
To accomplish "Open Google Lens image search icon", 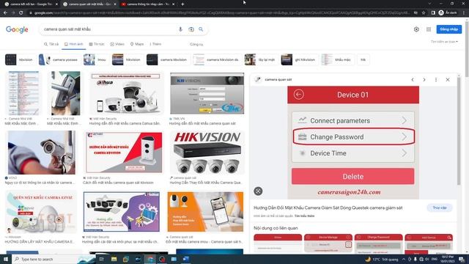I will click(191, 29).
